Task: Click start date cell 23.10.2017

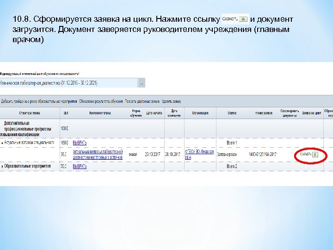Action: pyautogui.click(x=153, y=155)
